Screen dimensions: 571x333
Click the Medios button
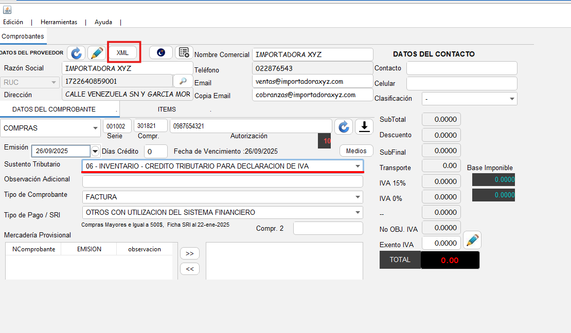coord(356,151)
